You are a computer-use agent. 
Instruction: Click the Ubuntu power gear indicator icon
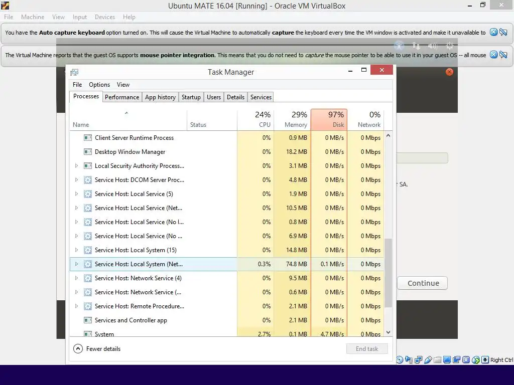coord(450,46)
